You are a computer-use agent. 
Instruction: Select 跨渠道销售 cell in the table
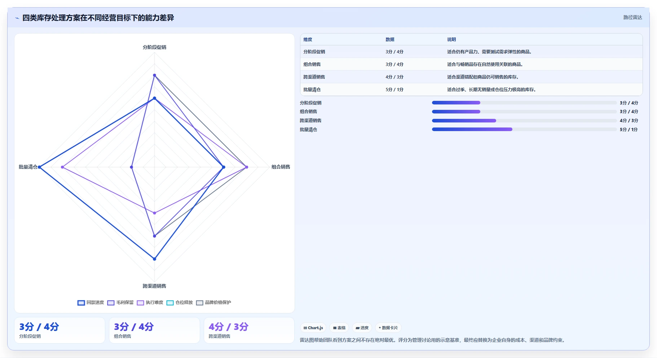point(314,77)
